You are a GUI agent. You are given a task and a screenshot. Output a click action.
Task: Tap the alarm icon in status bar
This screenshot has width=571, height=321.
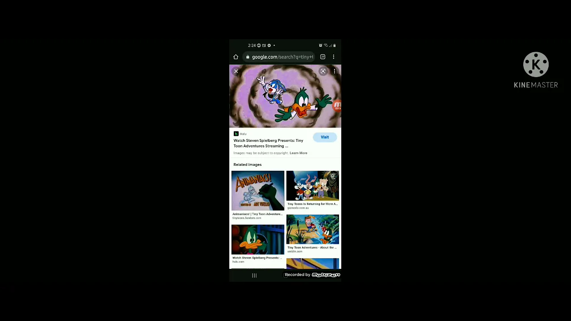(320, 45)
